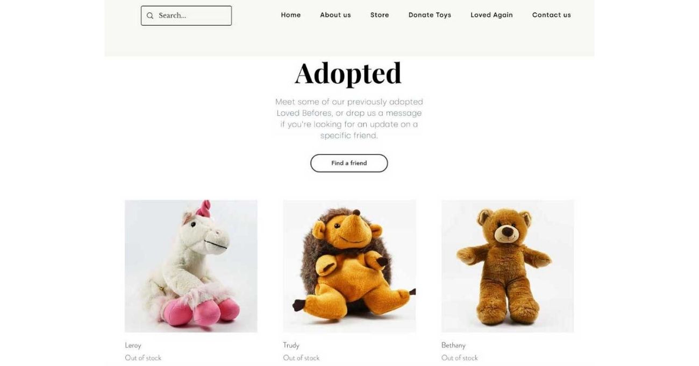Open the Trudy product name link
The height and width of the screenshot is (366, 699).
pos(291,345)
